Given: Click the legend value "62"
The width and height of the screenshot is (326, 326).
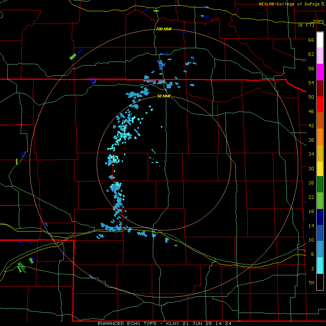Looking at the screenshot, I should pos(311,54).
